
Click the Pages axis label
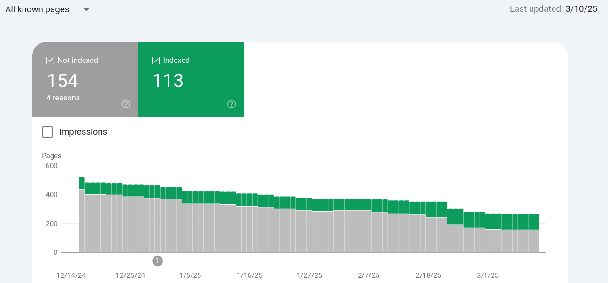pos(52,156)
